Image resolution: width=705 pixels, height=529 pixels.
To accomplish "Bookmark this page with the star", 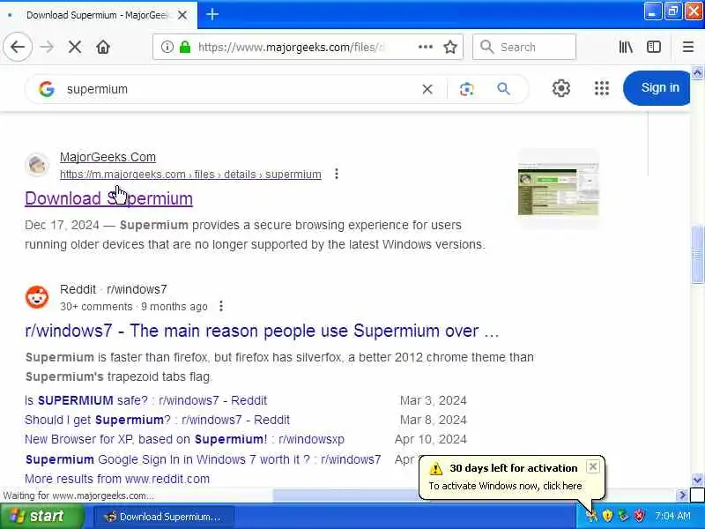I will [x=450, y=47].
